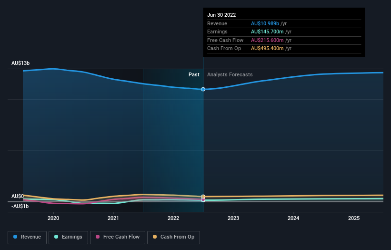391x250 pixels.
Task: Click the 2023 x-axis label
Action: 233,218
